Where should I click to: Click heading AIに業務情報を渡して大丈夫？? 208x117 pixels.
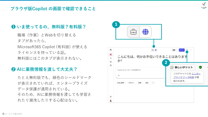coord(47,69)
